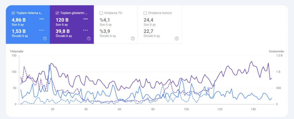The width and height of the screenshot is (294, 119).
Task: Click the %4,1 average CTR value
Action: (105, 20)
